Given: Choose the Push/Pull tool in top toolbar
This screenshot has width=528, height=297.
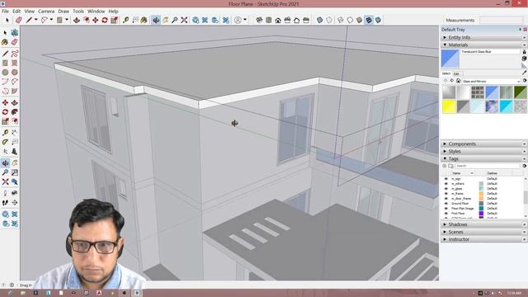Looking at the screenshot, I should tap(77, 20).
